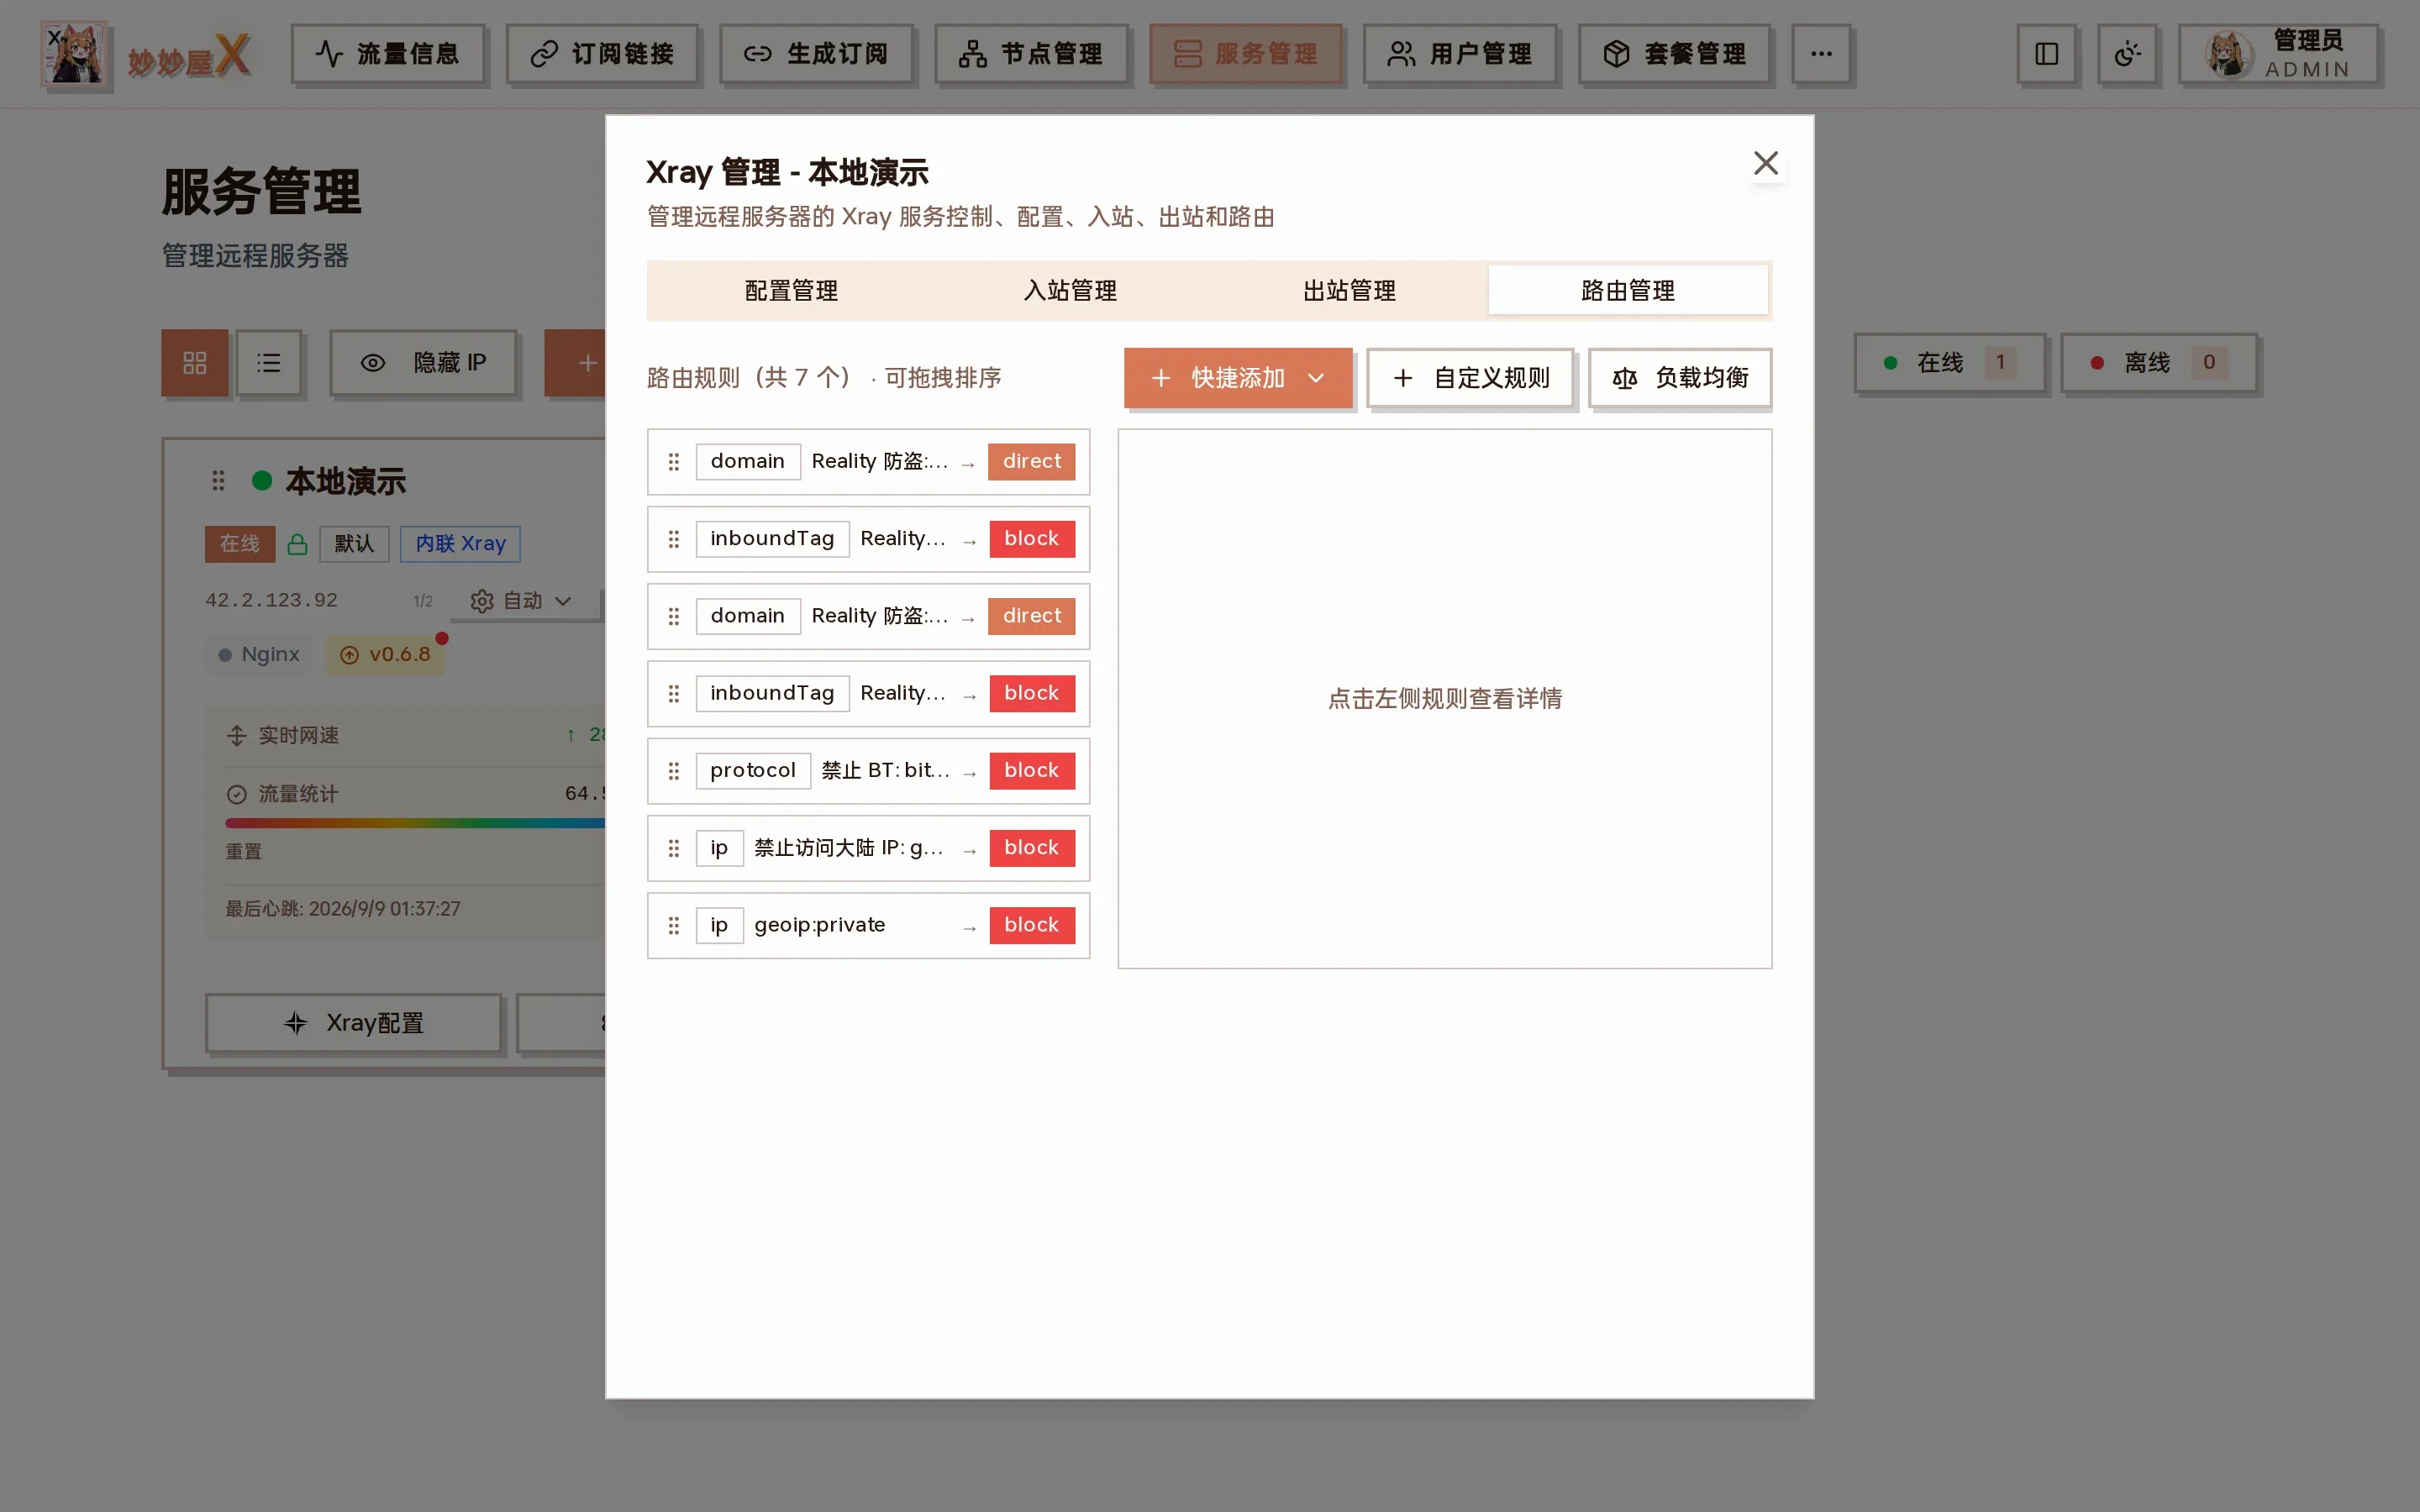Select the geoip:private ip rule
The height and width of the screenshot is (1512, 2420).
[x=868, y=926]
